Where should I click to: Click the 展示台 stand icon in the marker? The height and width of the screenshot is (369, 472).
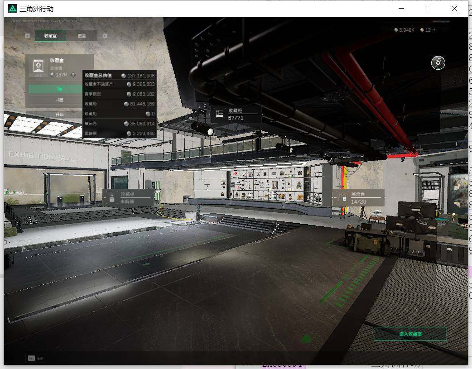(x=342, y=198)
